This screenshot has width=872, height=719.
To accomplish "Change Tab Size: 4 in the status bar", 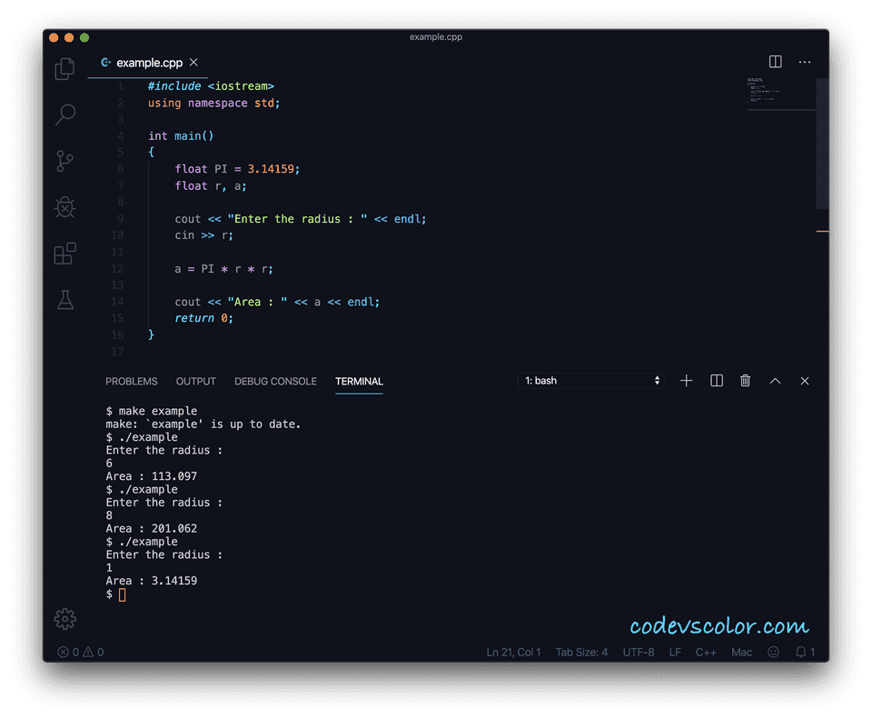I will point(581,652).
